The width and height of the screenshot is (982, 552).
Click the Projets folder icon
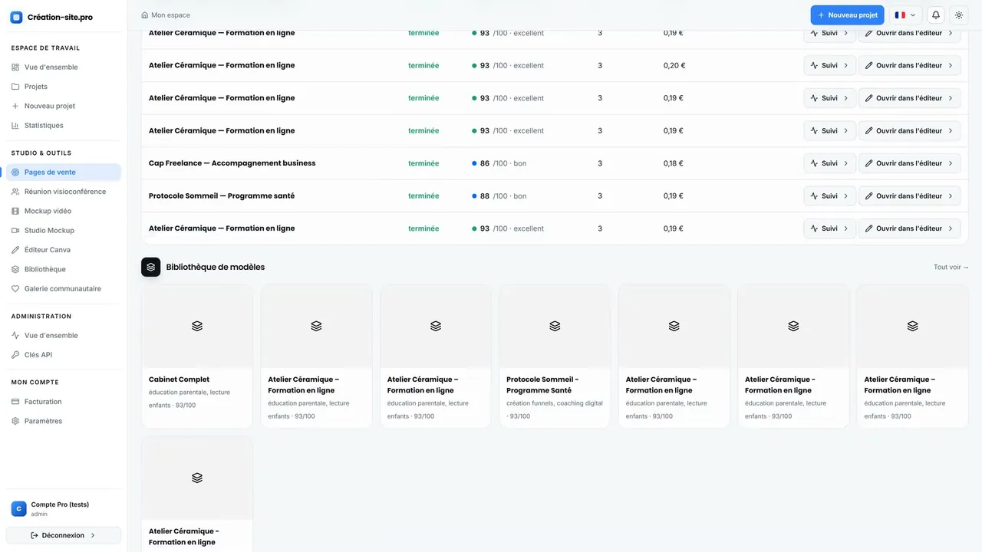[15, 87]
